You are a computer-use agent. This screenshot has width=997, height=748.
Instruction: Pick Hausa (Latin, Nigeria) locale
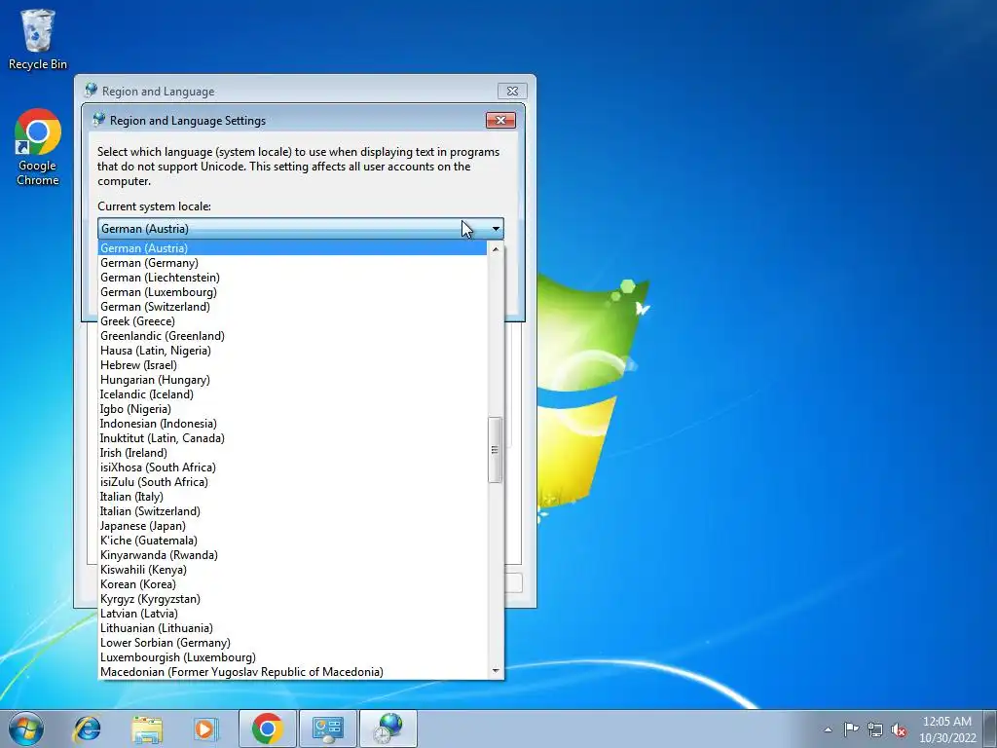(292, 351)
